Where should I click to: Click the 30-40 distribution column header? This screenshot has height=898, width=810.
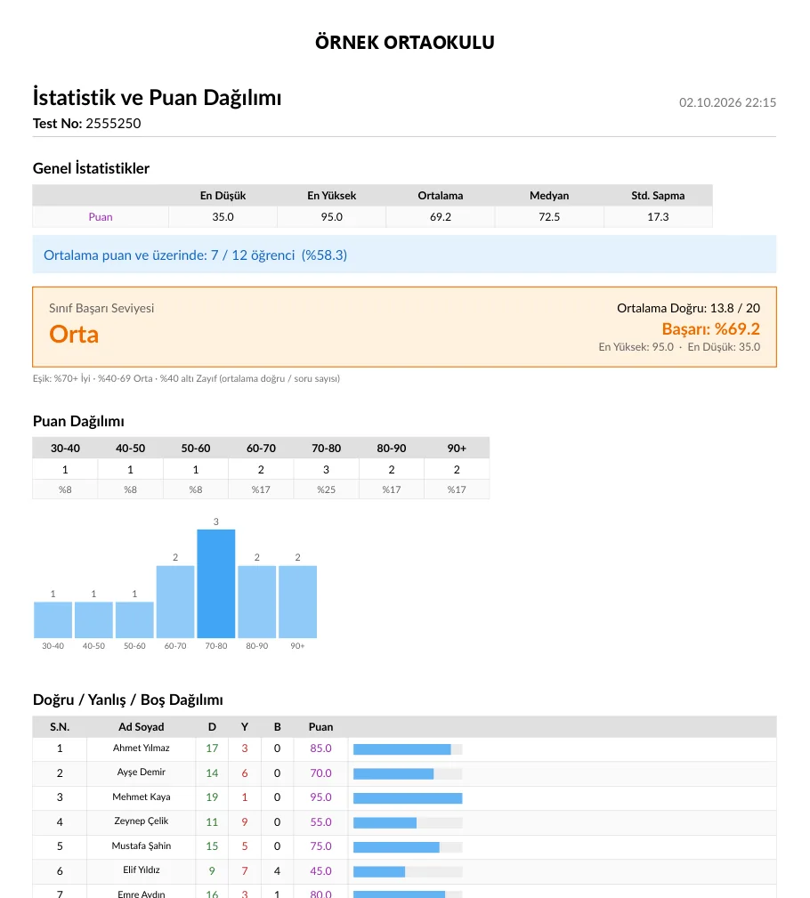(65, 448)
